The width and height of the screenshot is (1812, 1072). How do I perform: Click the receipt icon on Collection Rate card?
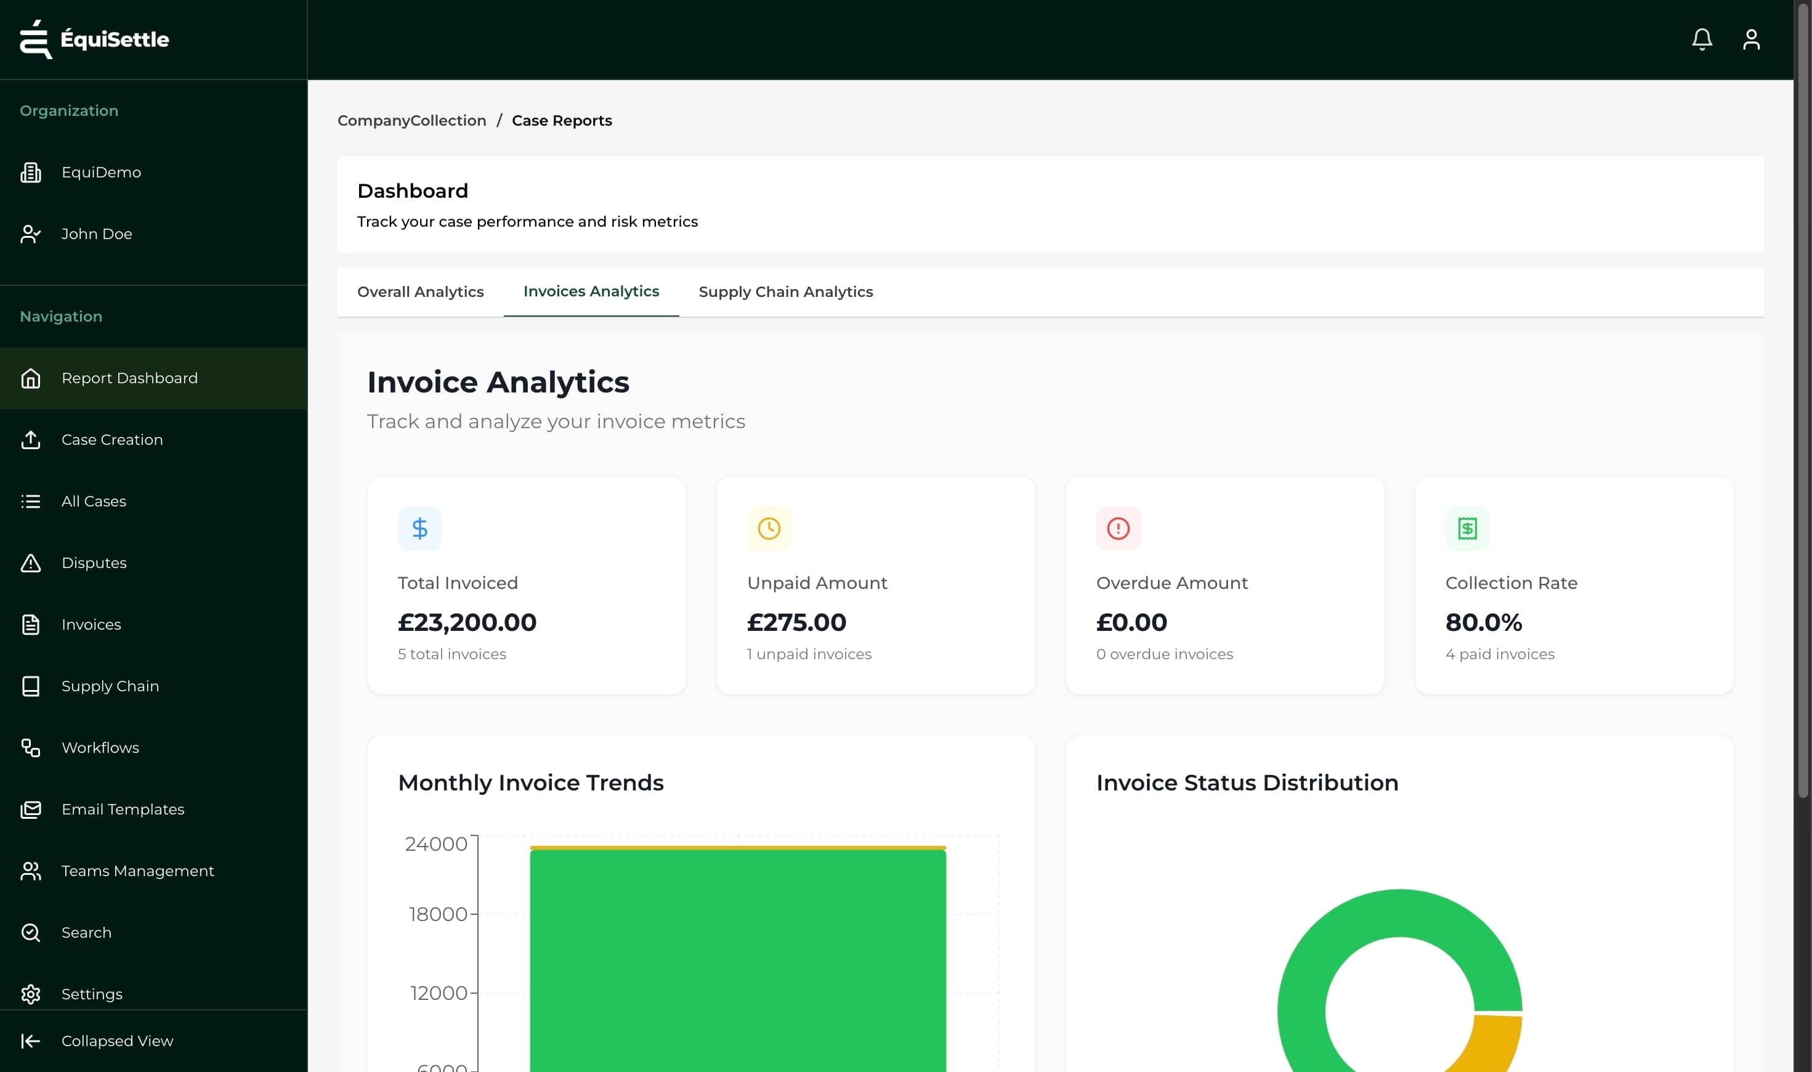1467,529
